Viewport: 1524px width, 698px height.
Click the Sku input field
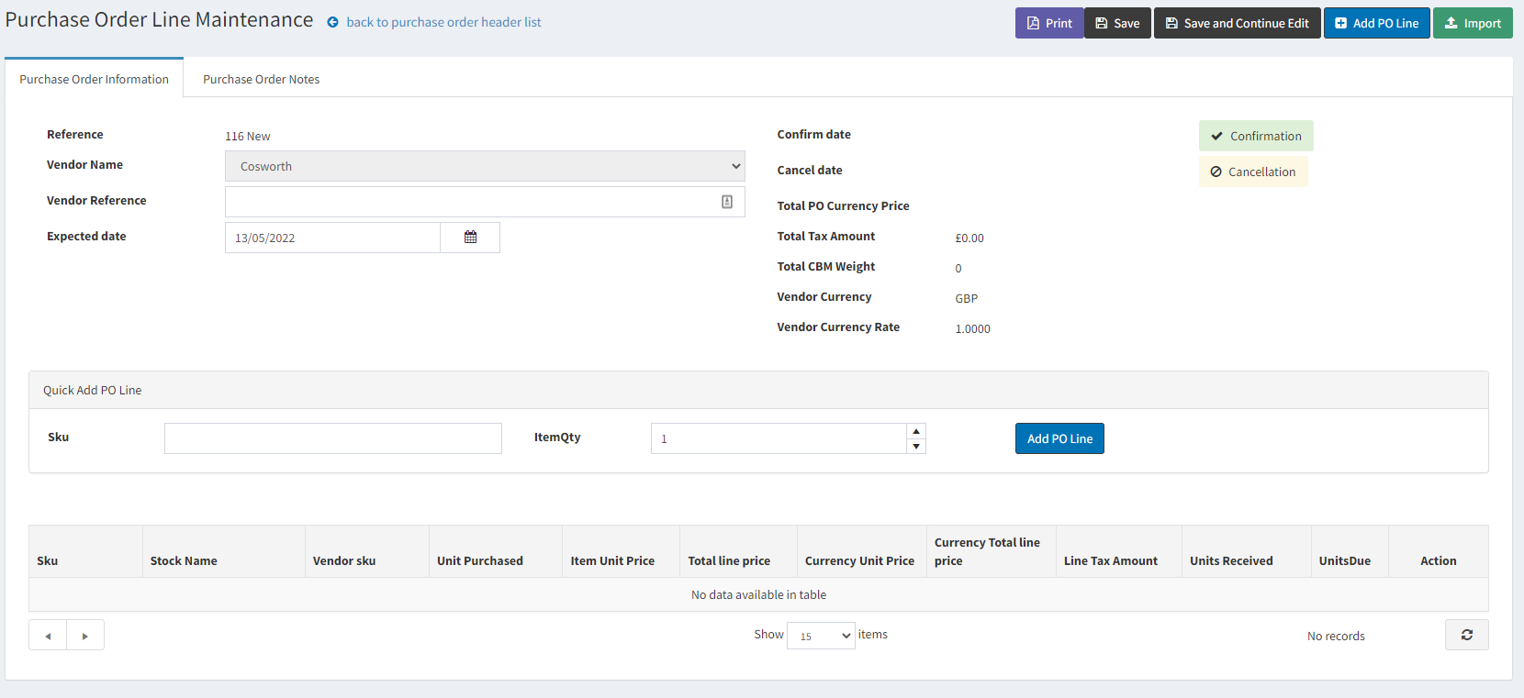(332, 438)
